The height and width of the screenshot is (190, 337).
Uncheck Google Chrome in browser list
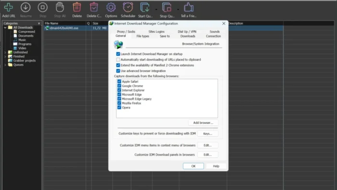[x=119, y=86]
